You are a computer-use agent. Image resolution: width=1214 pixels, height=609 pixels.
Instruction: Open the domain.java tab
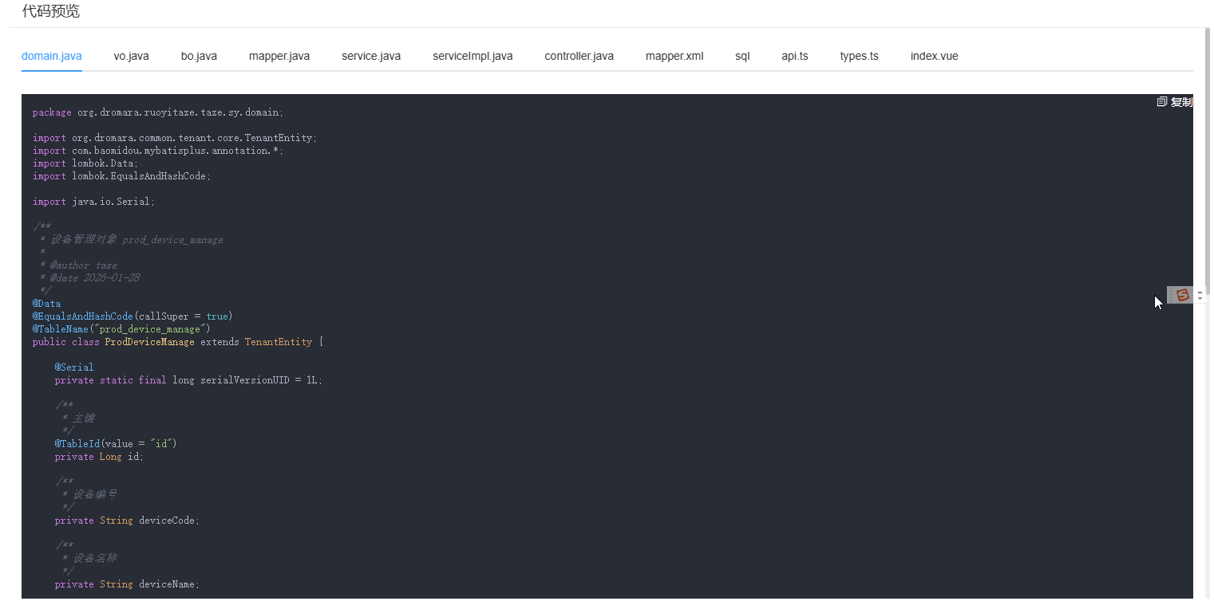[x=52, y=57]
